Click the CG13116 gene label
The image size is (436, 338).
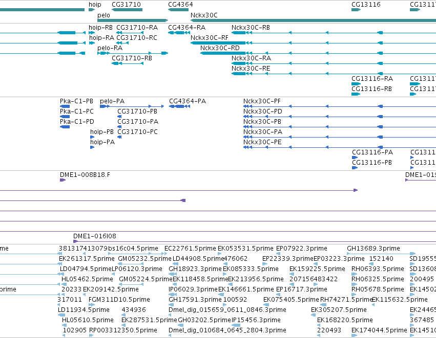click(366, 5)
